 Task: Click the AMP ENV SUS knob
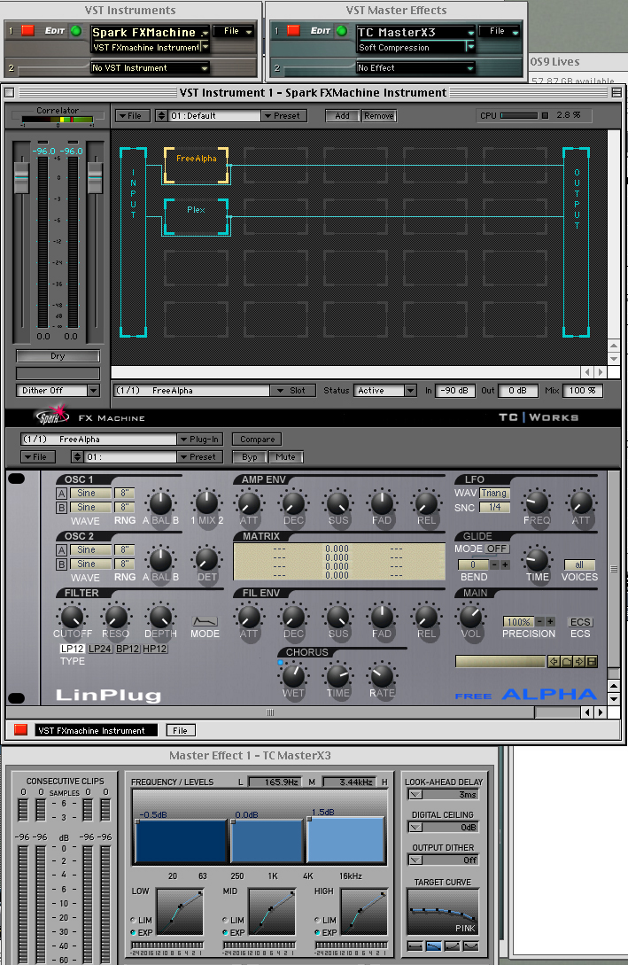tap(337, 502)
